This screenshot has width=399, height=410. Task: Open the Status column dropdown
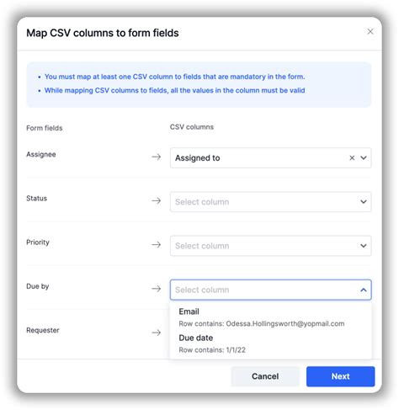coord(270,202)
